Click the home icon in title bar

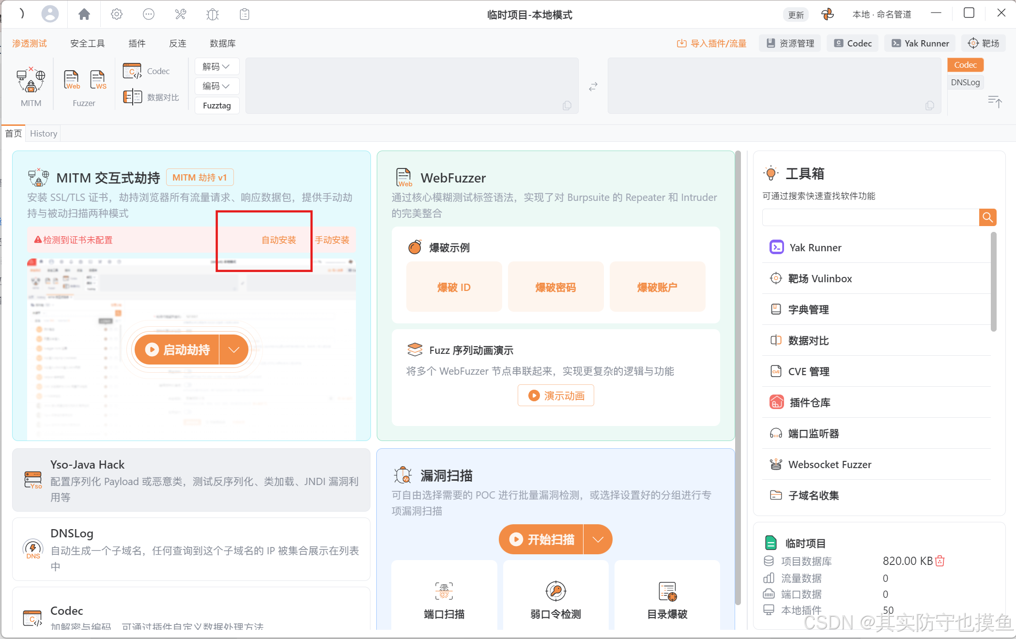click(84, 14)
